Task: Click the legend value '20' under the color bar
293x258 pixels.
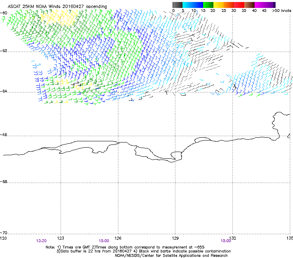Action: click(x=213, y=11)
